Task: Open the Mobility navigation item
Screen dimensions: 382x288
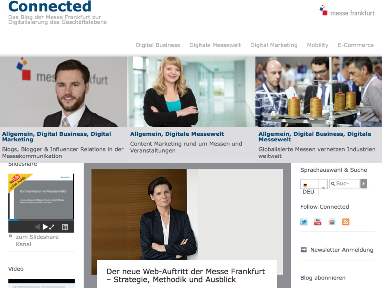Action: [x=318, y=45]
